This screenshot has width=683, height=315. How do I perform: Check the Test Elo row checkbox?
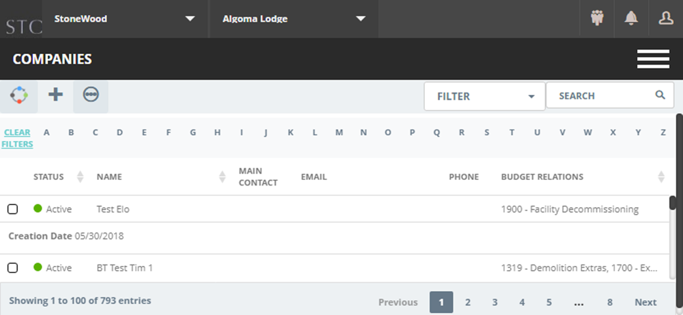point(12,209)
